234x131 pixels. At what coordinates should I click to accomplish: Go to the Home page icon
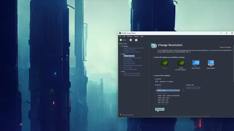tap(136, 40)
